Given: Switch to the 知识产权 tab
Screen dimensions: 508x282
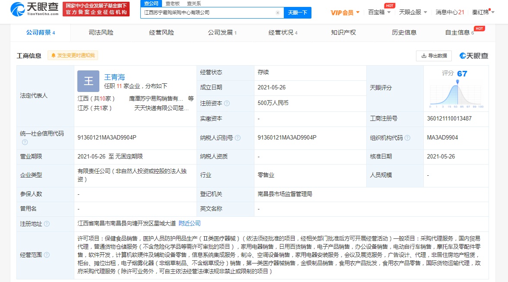Looking at the screenshot, I should pos(343,33).
